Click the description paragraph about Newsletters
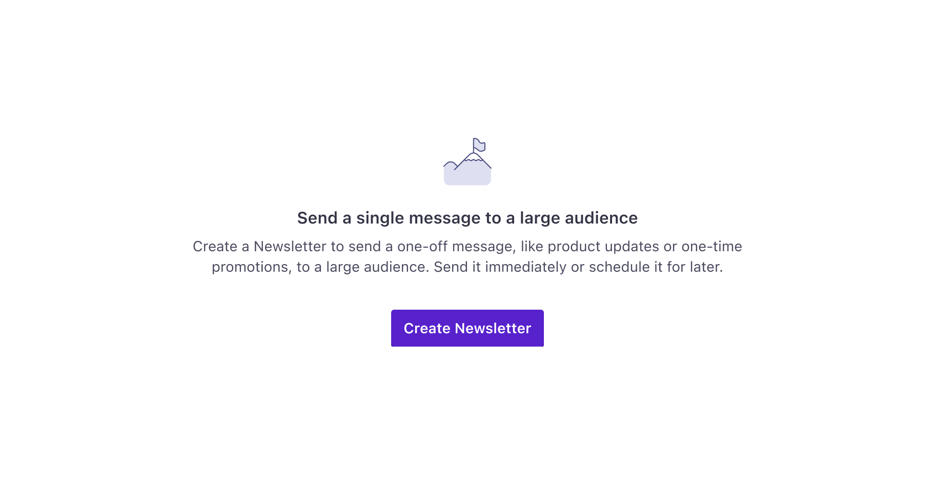Viewport: 935px width, 484px height. [x=467, y=256]
